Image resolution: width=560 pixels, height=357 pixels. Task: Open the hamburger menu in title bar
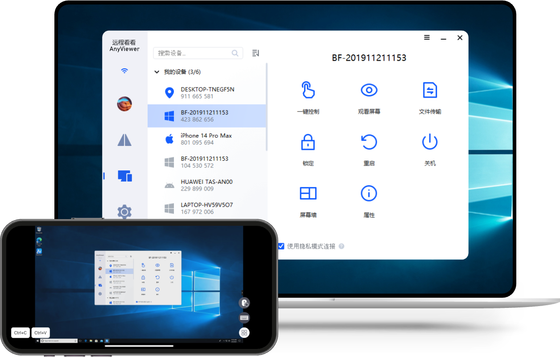427,38
